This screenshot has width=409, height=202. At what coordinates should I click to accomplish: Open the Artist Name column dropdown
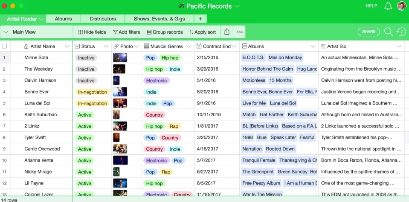click(x=67, y=46)
